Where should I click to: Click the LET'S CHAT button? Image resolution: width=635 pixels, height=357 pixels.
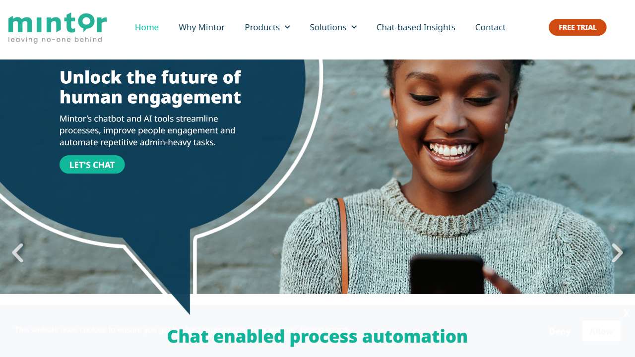[x=92, y=165]
